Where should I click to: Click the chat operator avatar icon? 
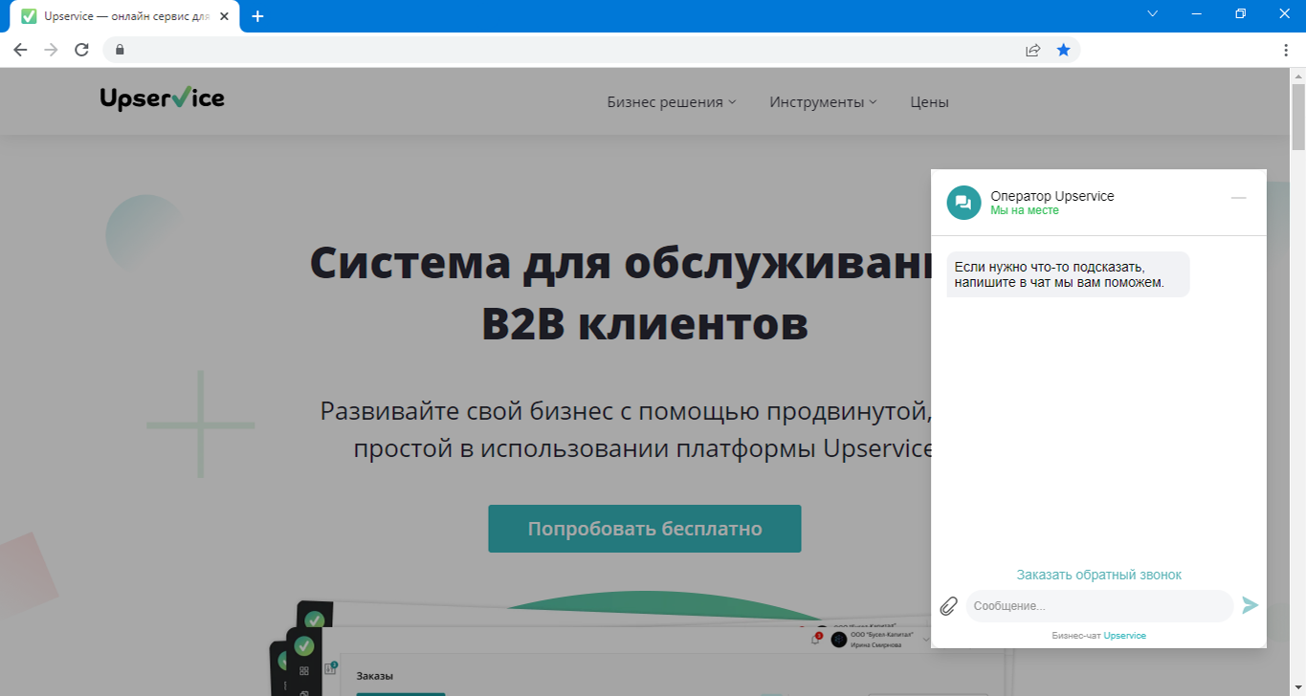click(963, 202)
